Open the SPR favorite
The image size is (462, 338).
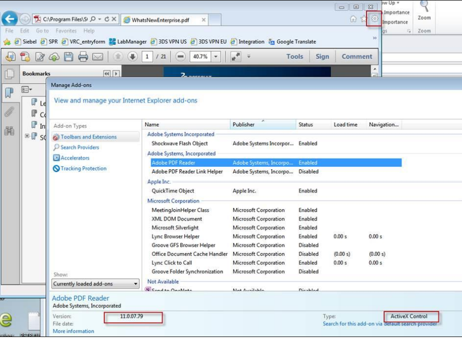[x=49, y=42]
